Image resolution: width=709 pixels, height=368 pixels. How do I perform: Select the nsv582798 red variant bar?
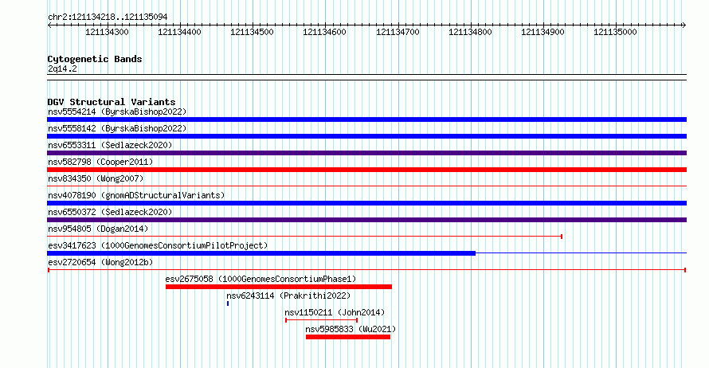tap(366, 170)
